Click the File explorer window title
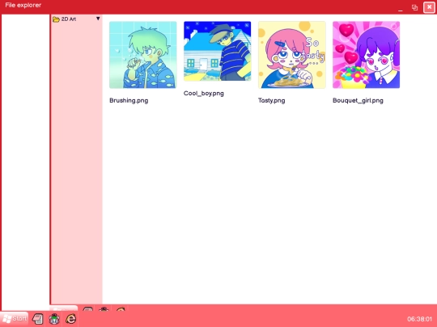 pyautogui.click(x=23, y=5)
